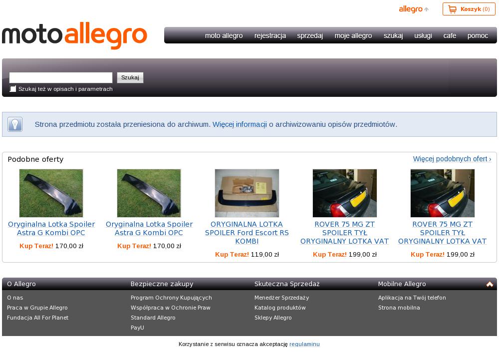
Task: Click the motoallegro logo
Action: point(74,35)
